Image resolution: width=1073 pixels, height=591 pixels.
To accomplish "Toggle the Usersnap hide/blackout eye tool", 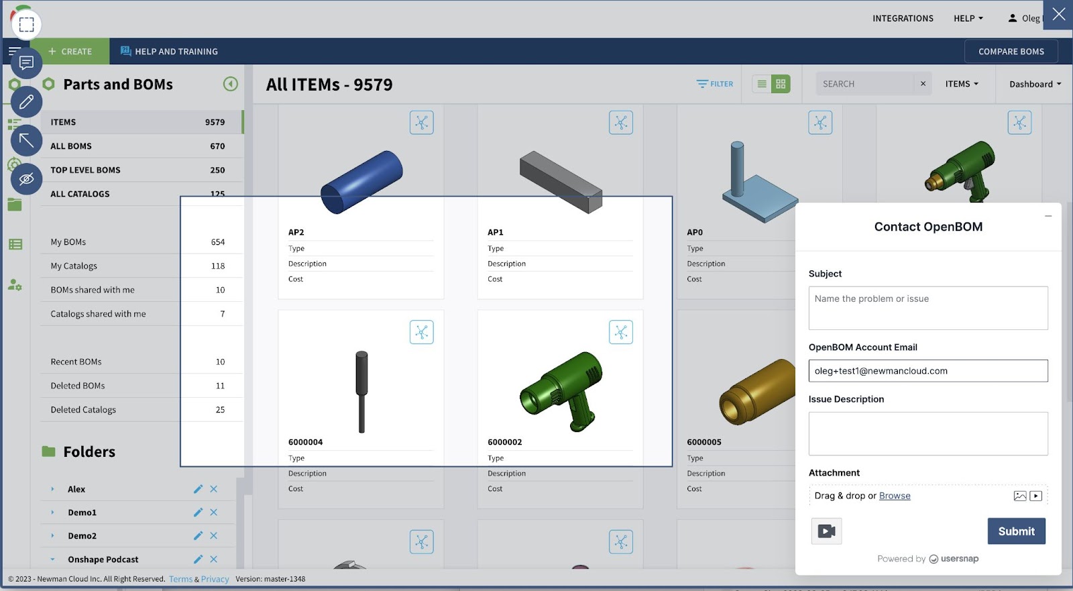I will pos(26,178).
